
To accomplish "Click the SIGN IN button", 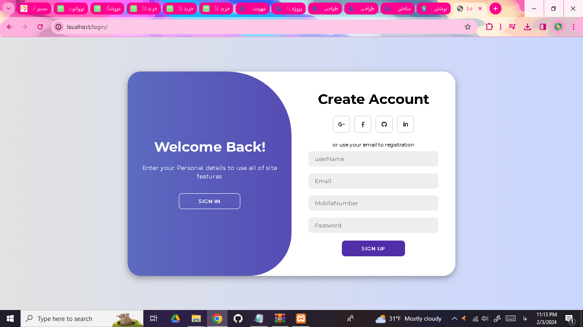I will tap(210, 201).
